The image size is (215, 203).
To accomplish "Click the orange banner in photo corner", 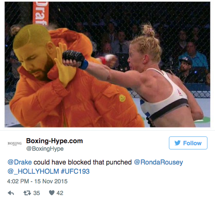I will (41, 13).
